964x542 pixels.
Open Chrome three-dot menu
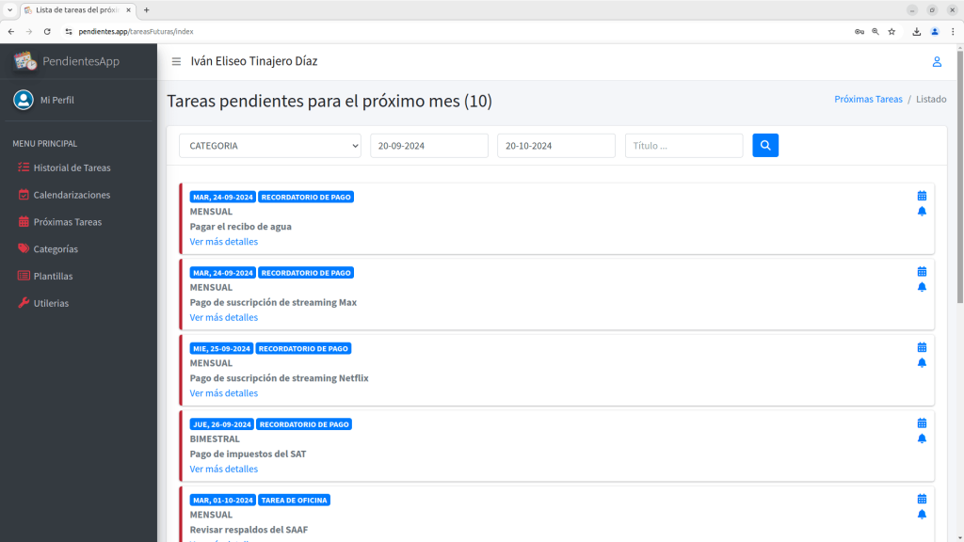tap(953, 31)
